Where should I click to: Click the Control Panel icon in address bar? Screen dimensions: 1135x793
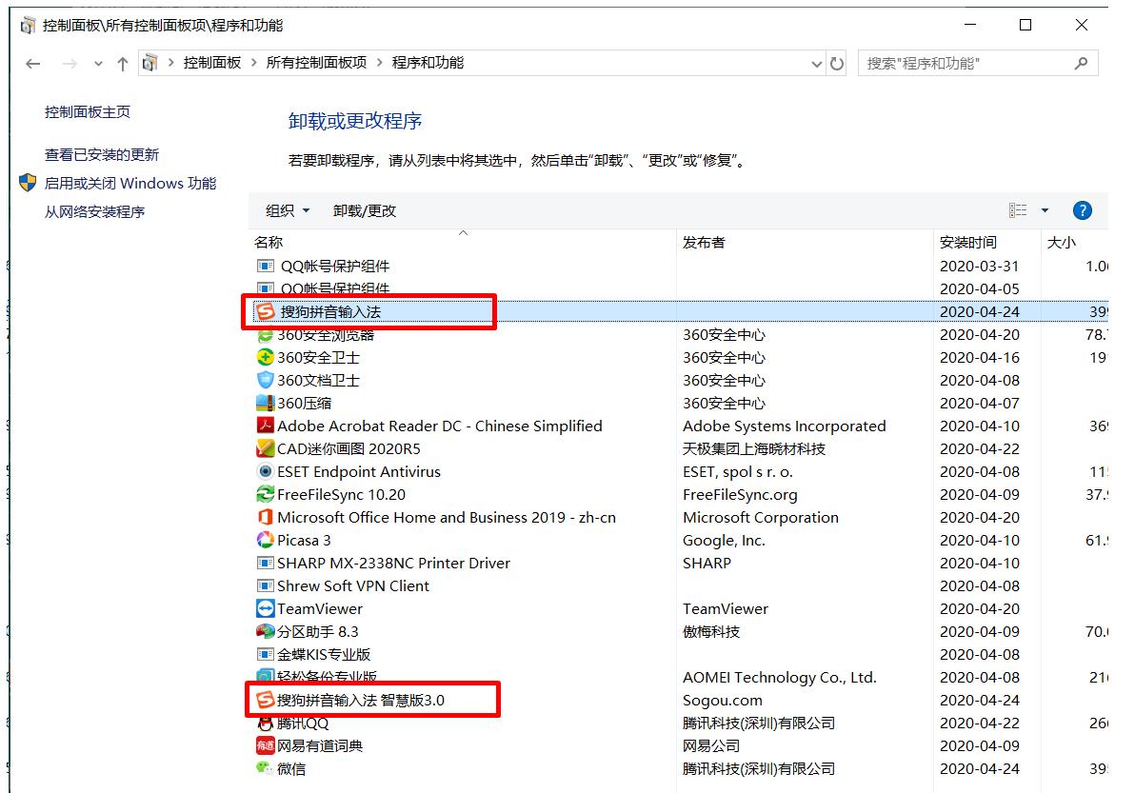coord(149,63)
